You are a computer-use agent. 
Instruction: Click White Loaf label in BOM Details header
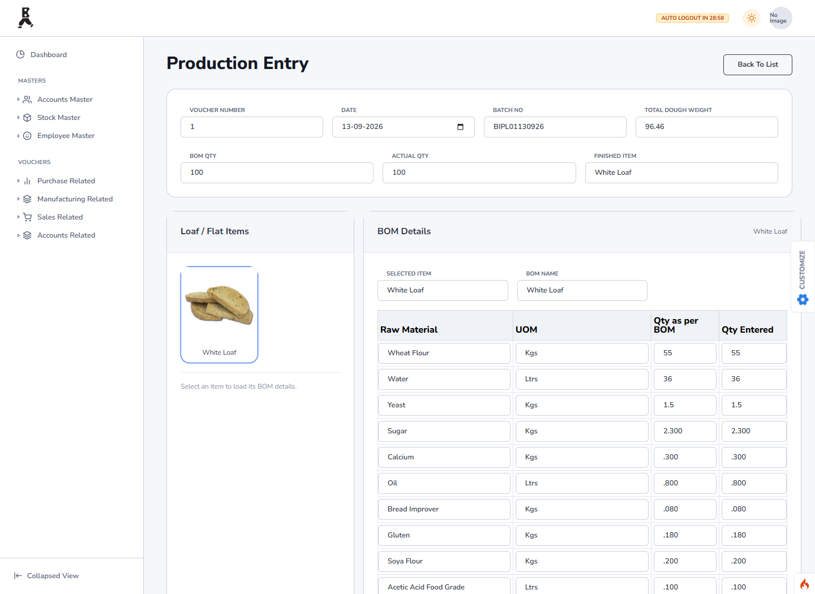click(x=770, y=231)
